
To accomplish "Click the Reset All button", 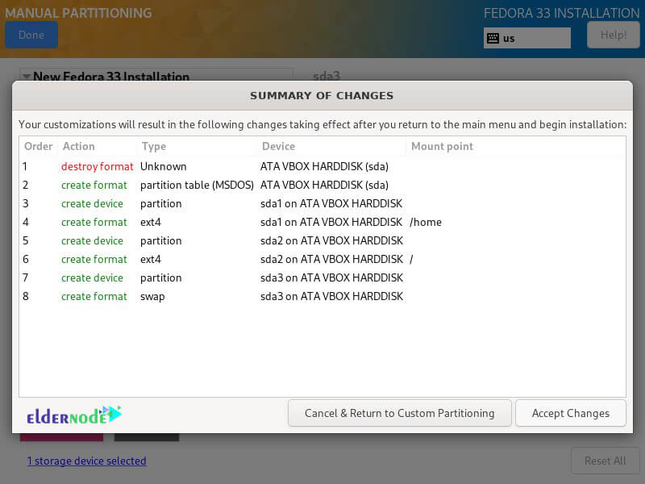I will pos(605,461).
